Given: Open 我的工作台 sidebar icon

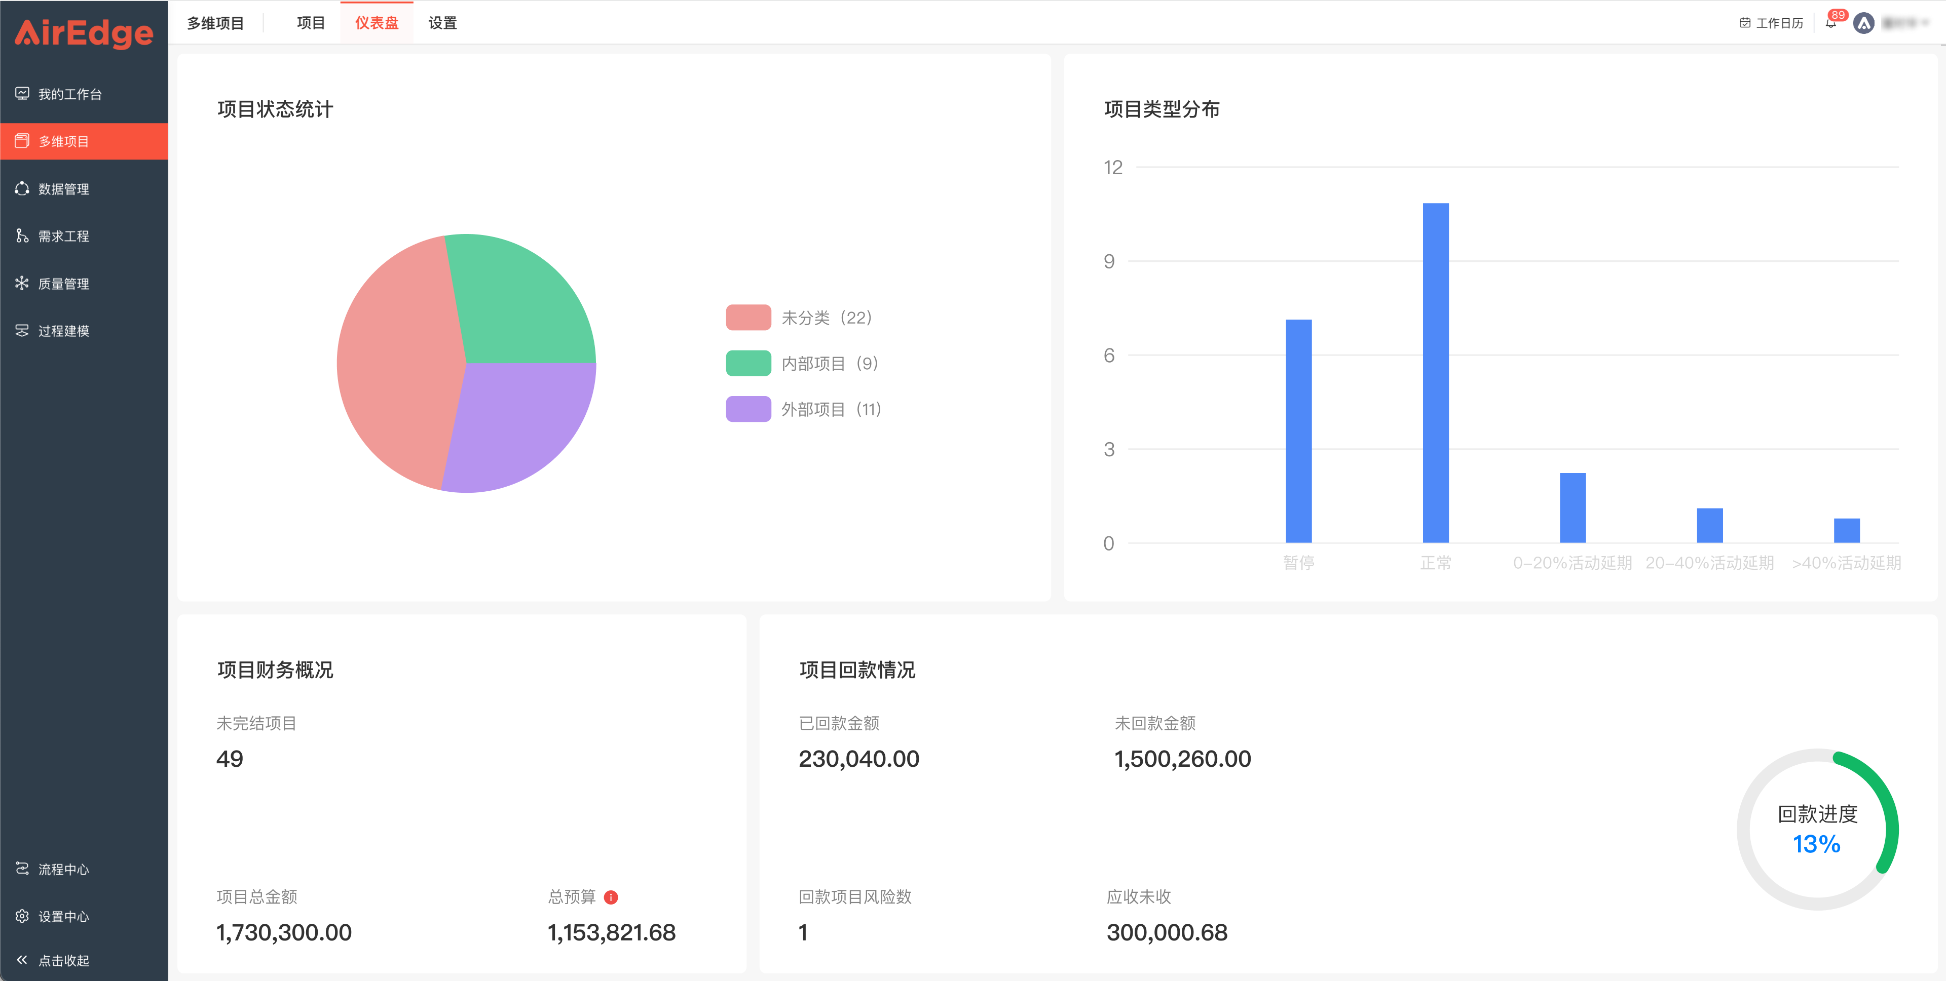Looking at the screenshot, I should click(x=22, y=94).
